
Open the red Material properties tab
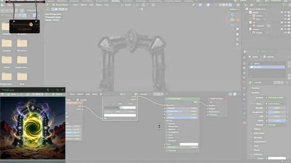[244, 123]
